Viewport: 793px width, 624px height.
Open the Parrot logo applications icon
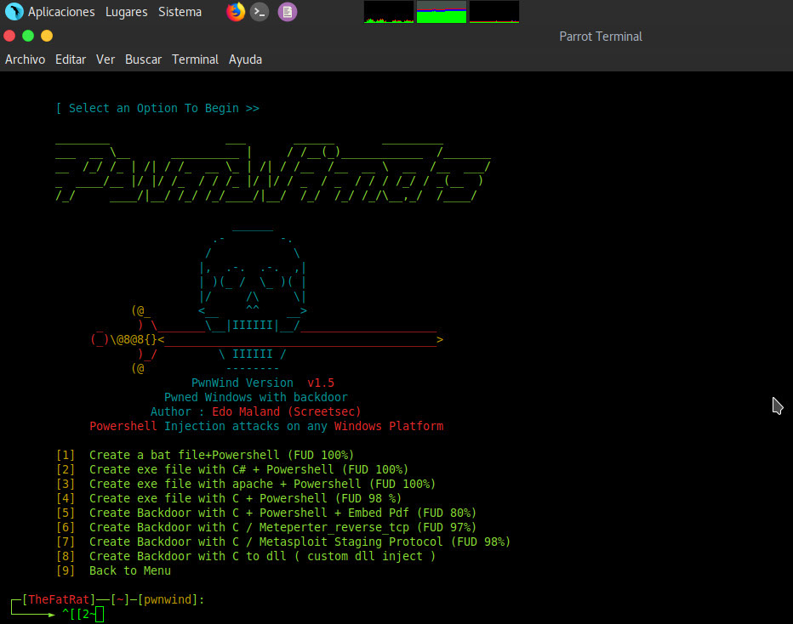(x=14, y=12)
